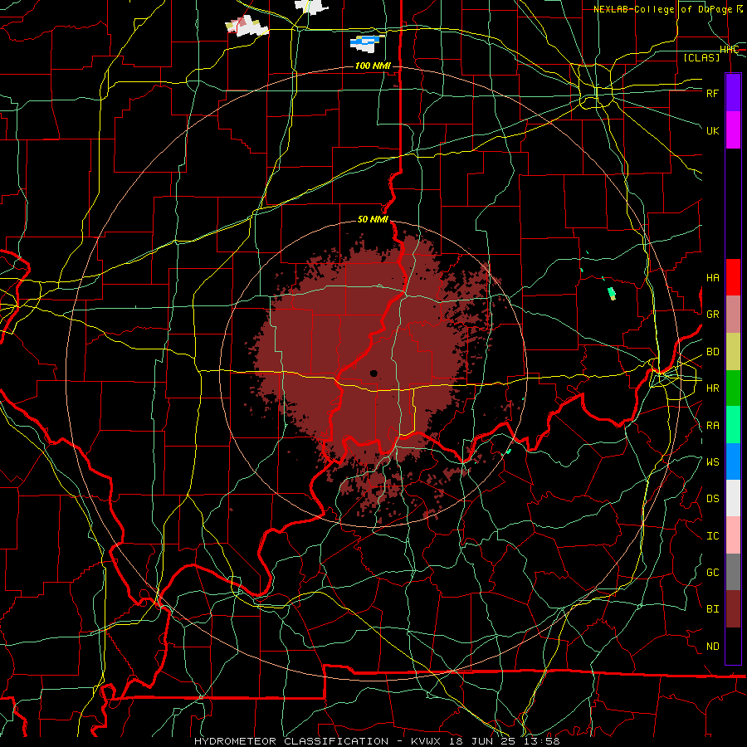Click the ND black legend swatch
The image size is (747, 747).
[733, 646]
